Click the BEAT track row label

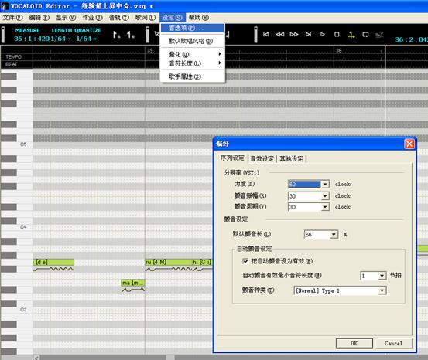[11, 64]
